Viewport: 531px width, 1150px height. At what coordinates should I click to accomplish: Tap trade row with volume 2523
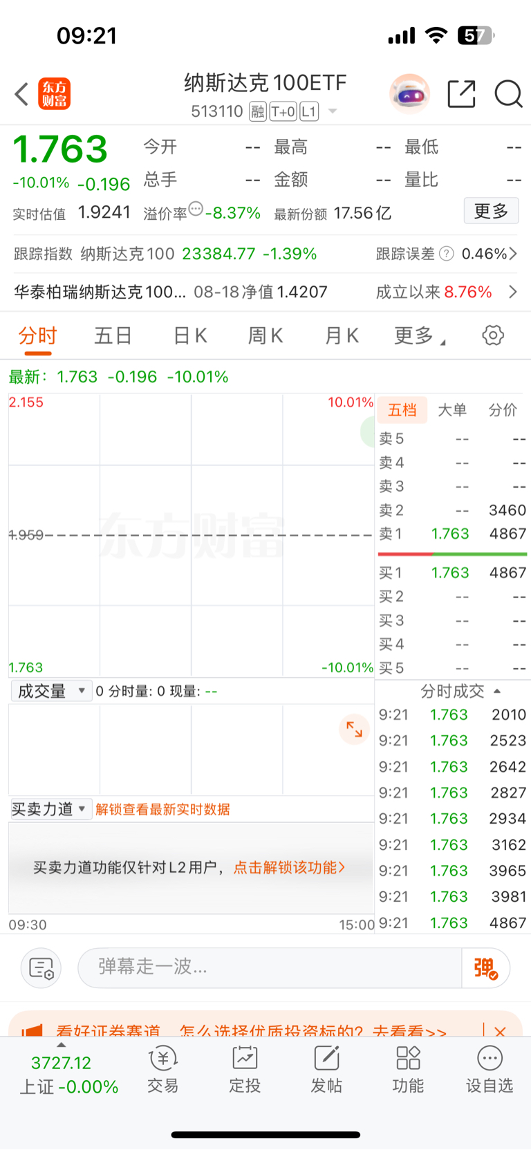tap(452, 741)
